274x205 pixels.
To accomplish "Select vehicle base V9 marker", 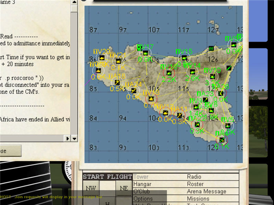I will pyautogui.click(x=196, y=107).
